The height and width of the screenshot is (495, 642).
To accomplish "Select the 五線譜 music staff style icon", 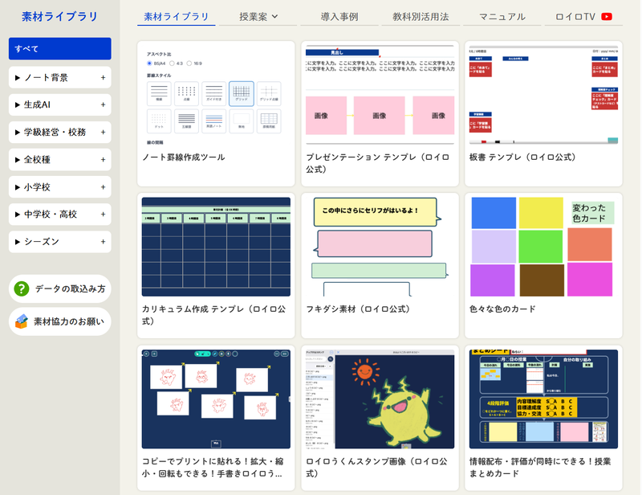I will tap(185, 121).
